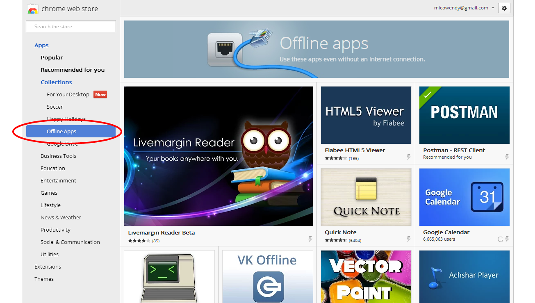Open the Quick Note thumbnail
535x303 pixels.
pyautogui.click(x=366, y=197)
